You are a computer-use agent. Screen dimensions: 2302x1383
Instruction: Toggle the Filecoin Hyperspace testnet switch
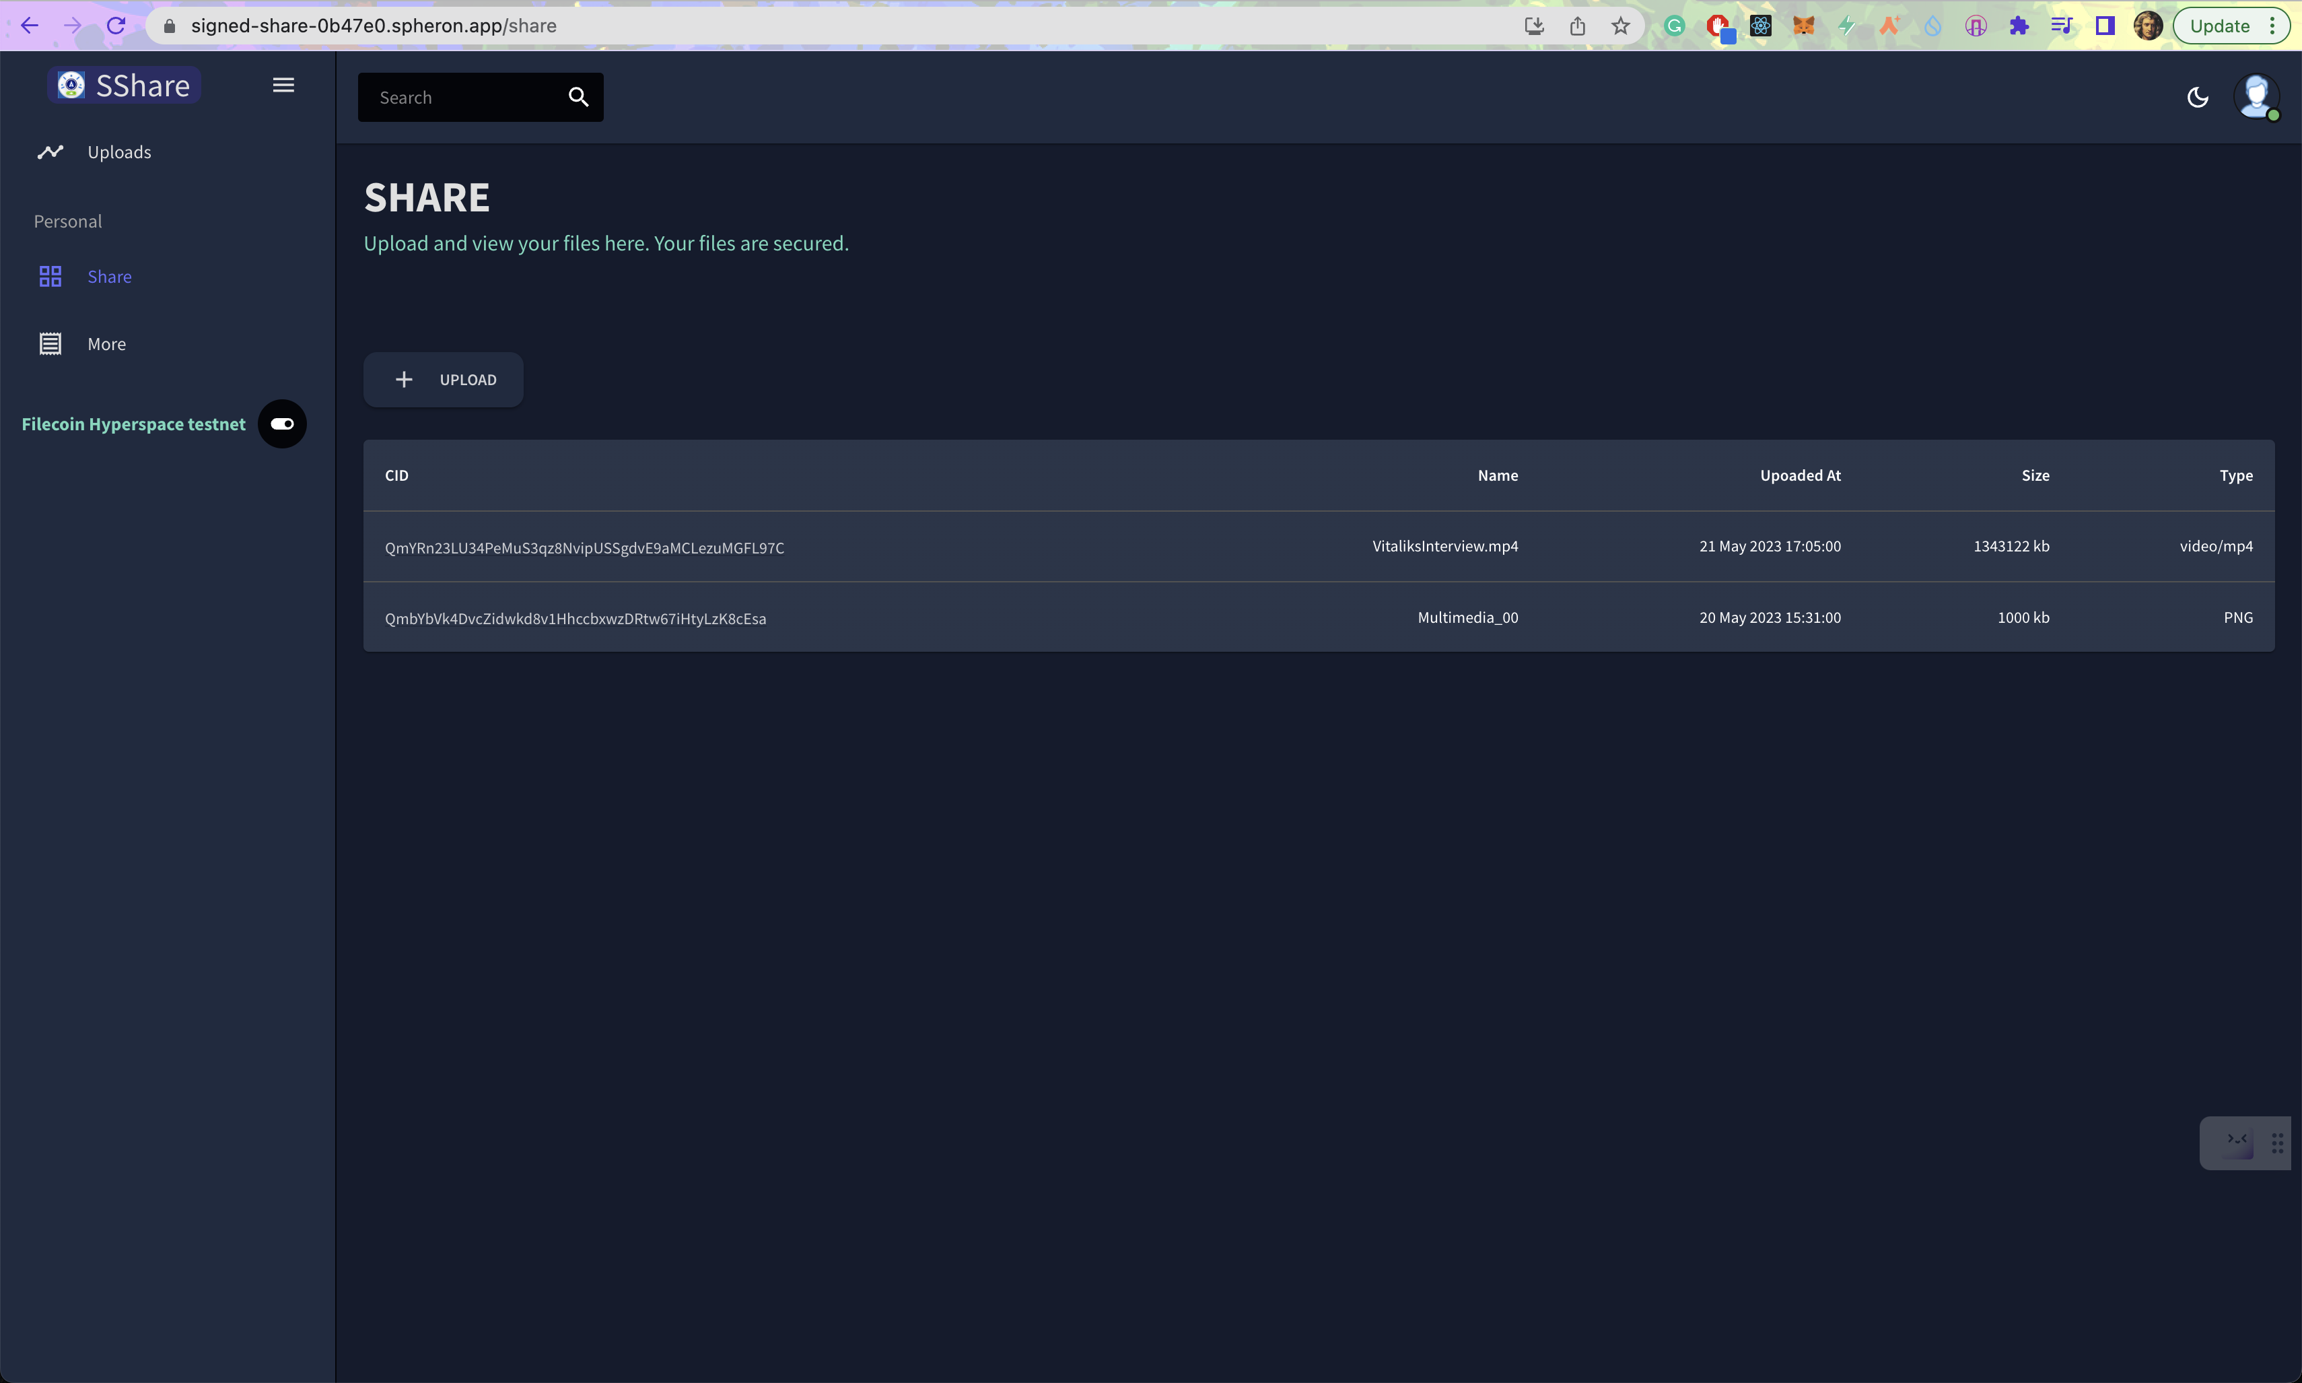click(x=282, y=424)
